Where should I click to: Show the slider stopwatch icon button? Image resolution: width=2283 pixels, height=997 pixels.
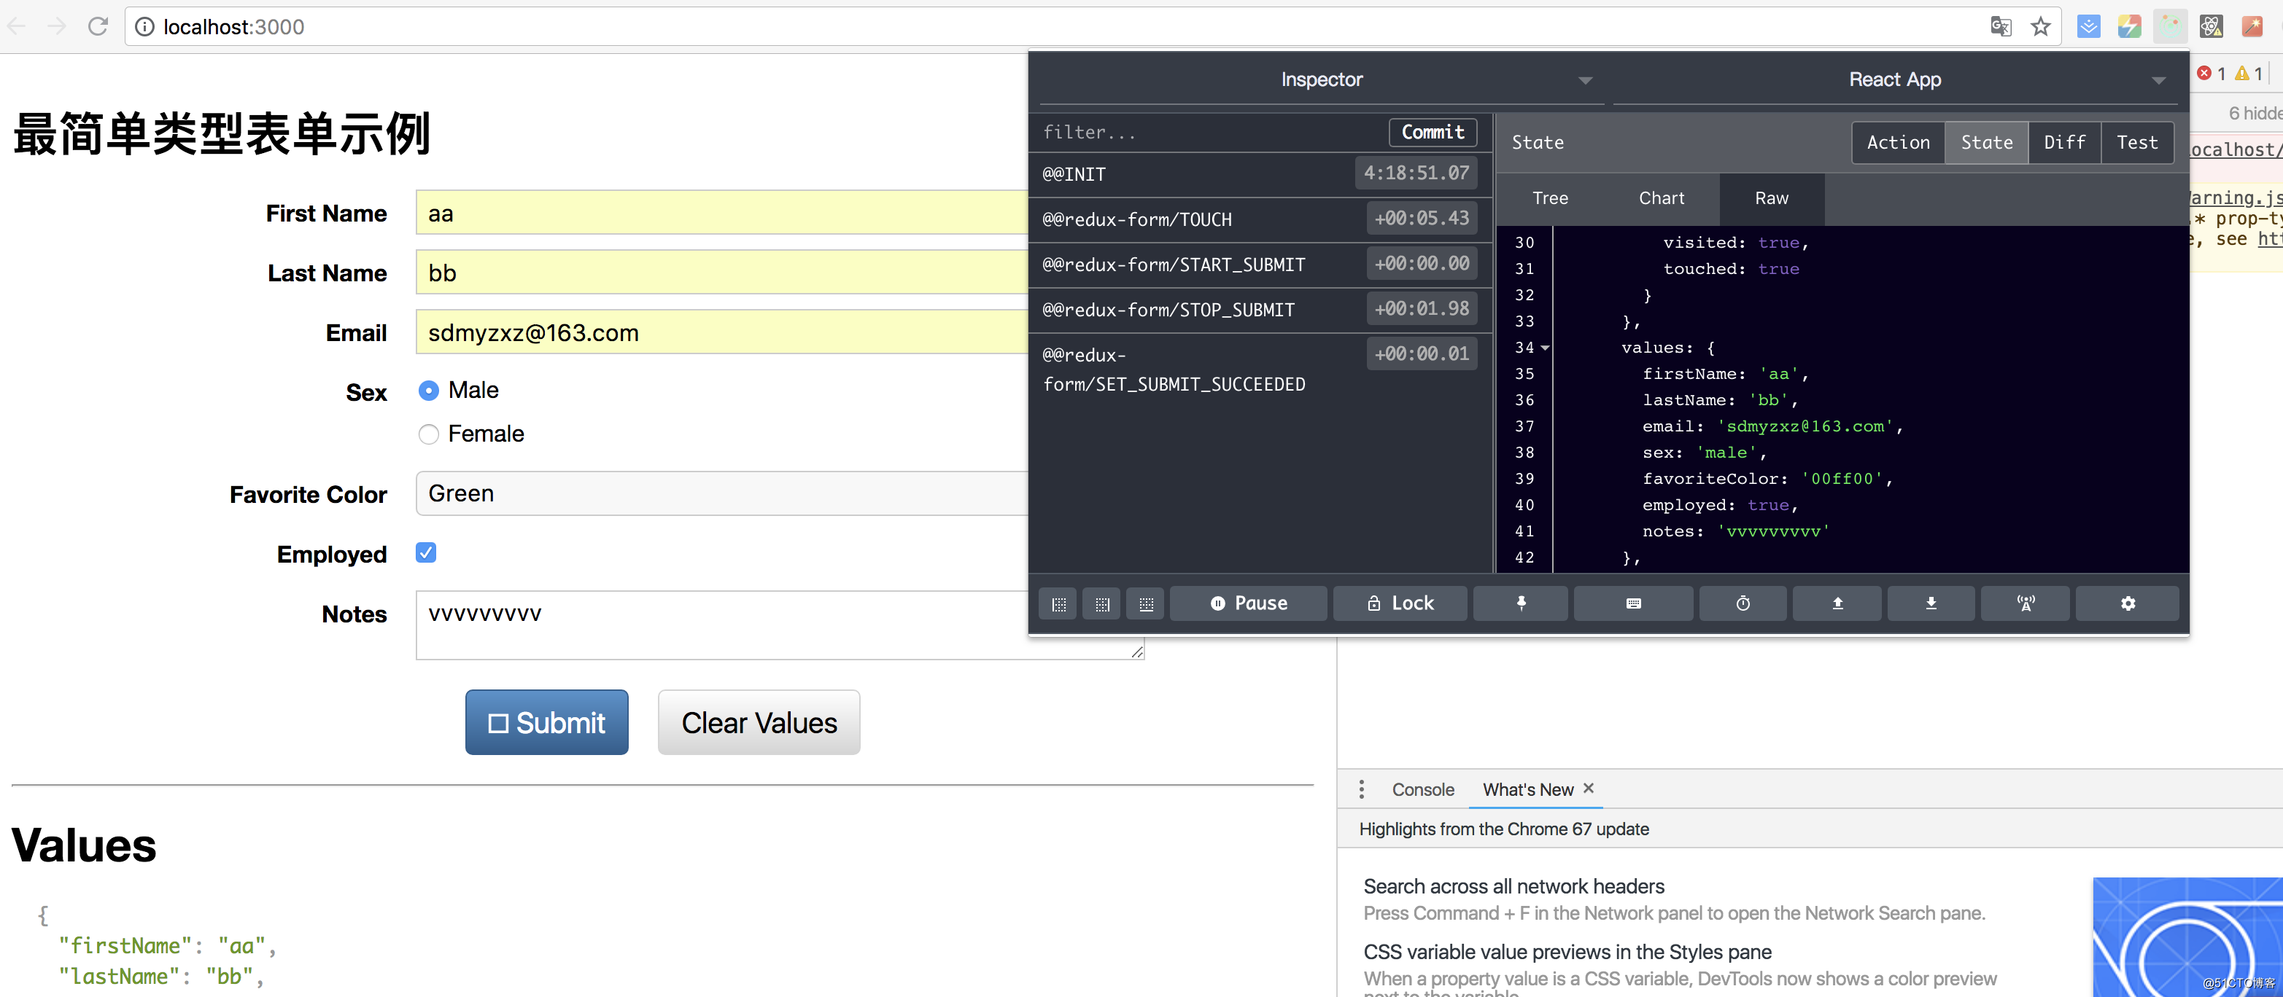[1743, 604]
